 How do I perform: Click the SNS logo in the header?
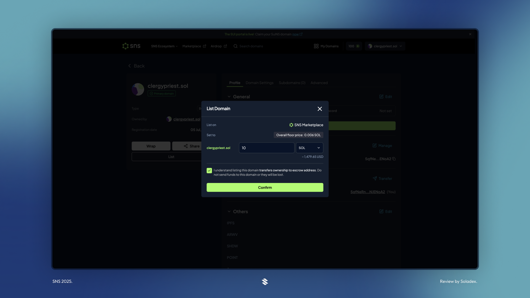pos(131,46)
